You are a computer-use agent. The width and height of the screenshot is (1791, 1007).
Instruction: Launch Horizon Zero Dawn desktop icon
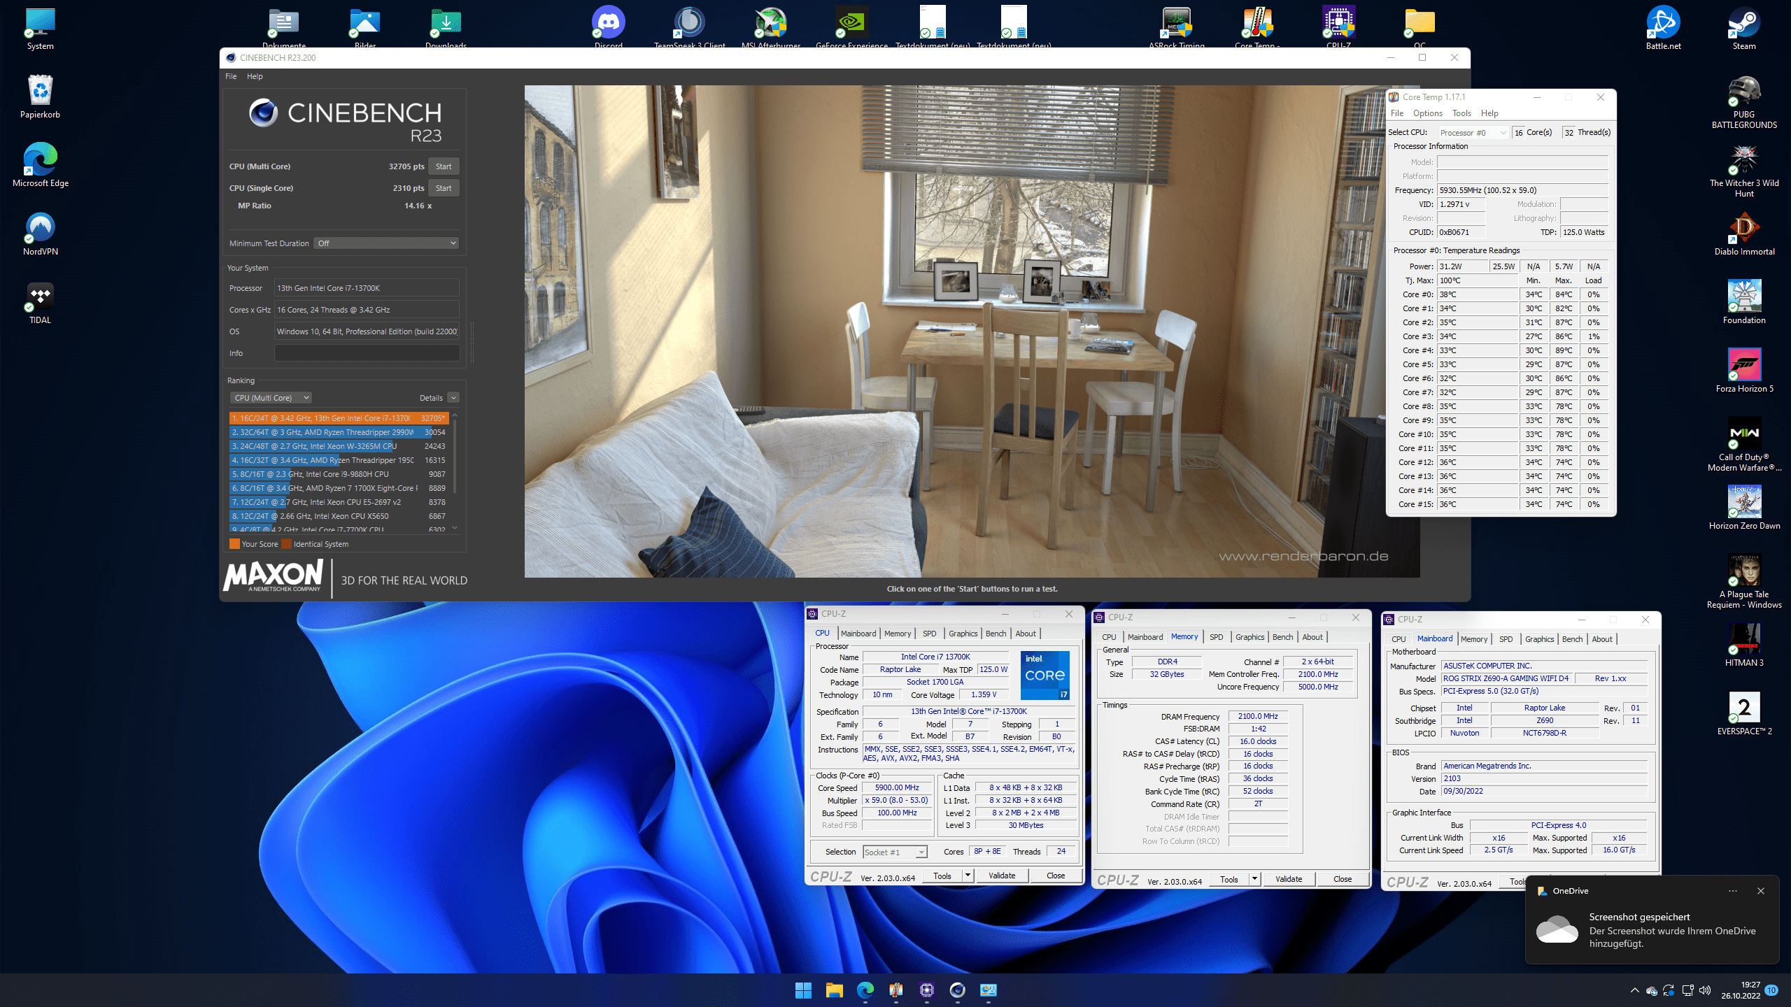click(x=1744, y=508)
